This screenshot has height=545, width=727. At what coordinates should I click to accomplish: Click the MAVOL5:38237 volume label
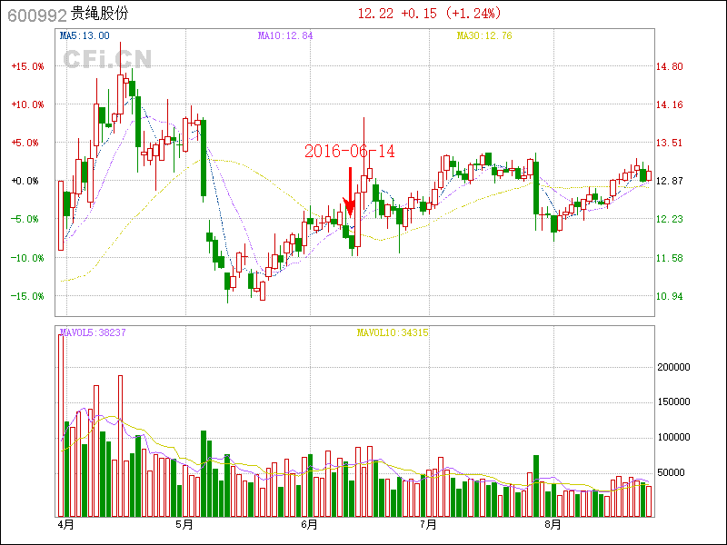(x=93, y=333)
